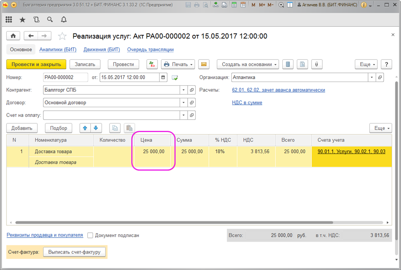Move the row up with the up arrow
401x270 pixels.
pos(85,128)
